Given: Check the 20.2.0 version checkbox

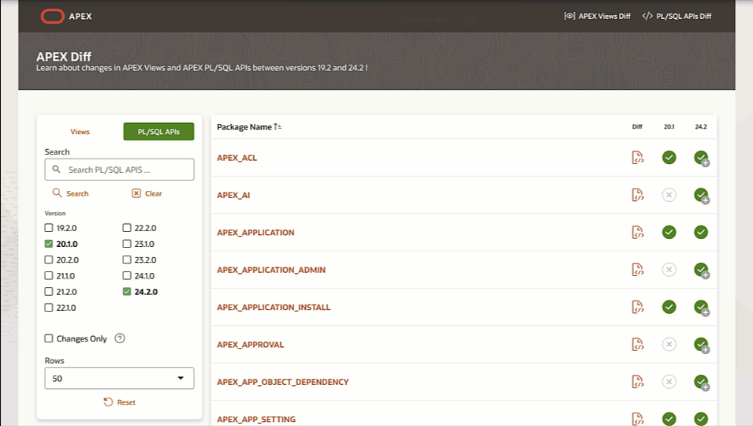Looking at the screenshot, I should pyautogui.click(x=49, y=260).
